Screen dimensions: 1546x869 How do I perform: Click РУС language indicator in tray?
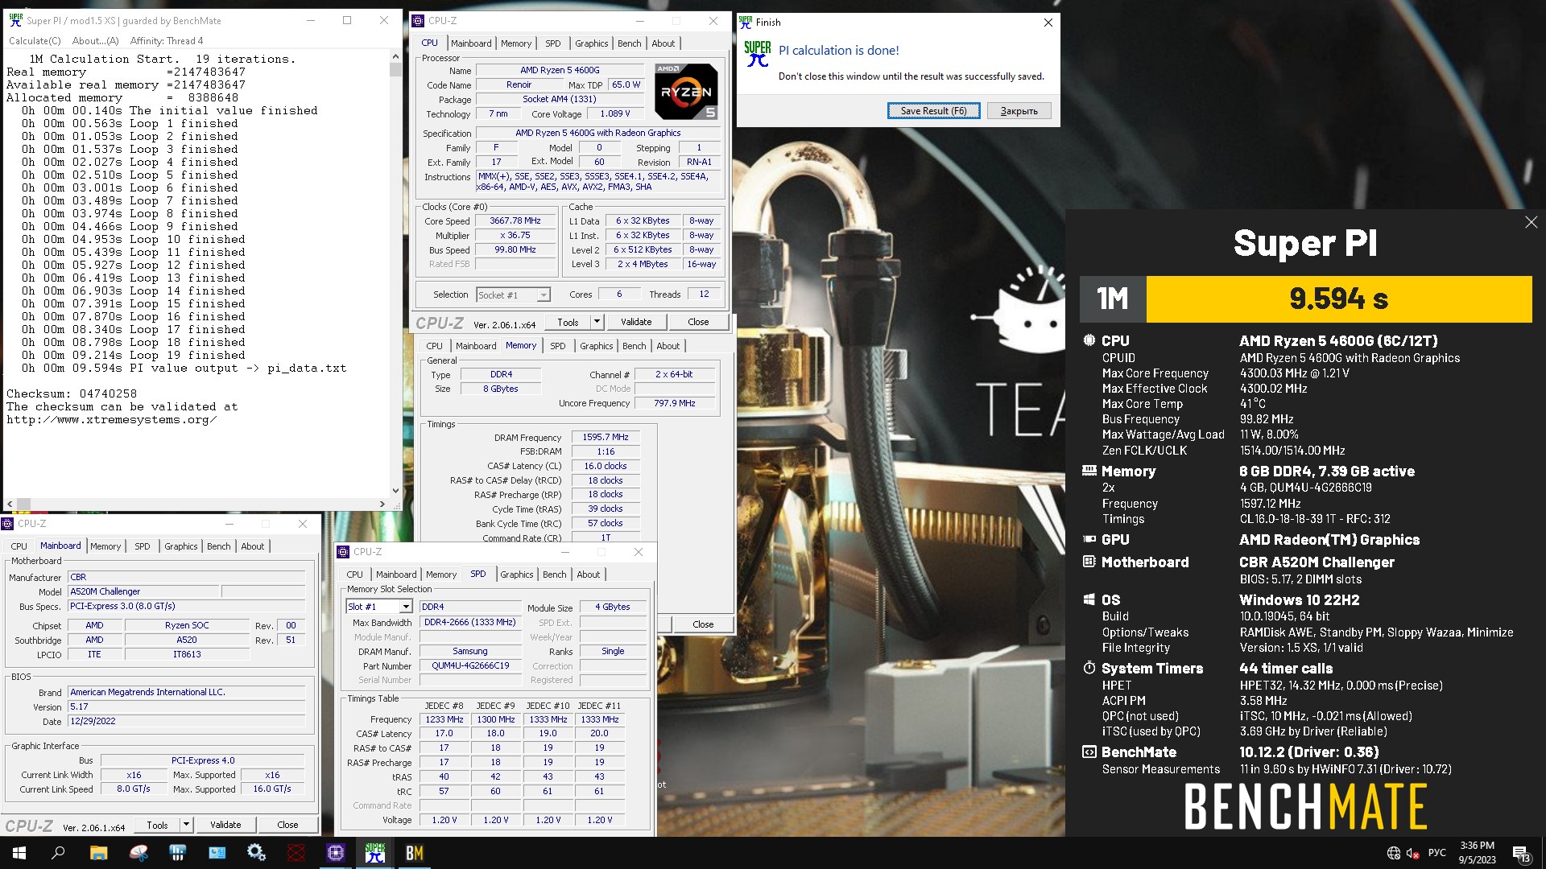pyautogui.click(x=1437, y=853)
